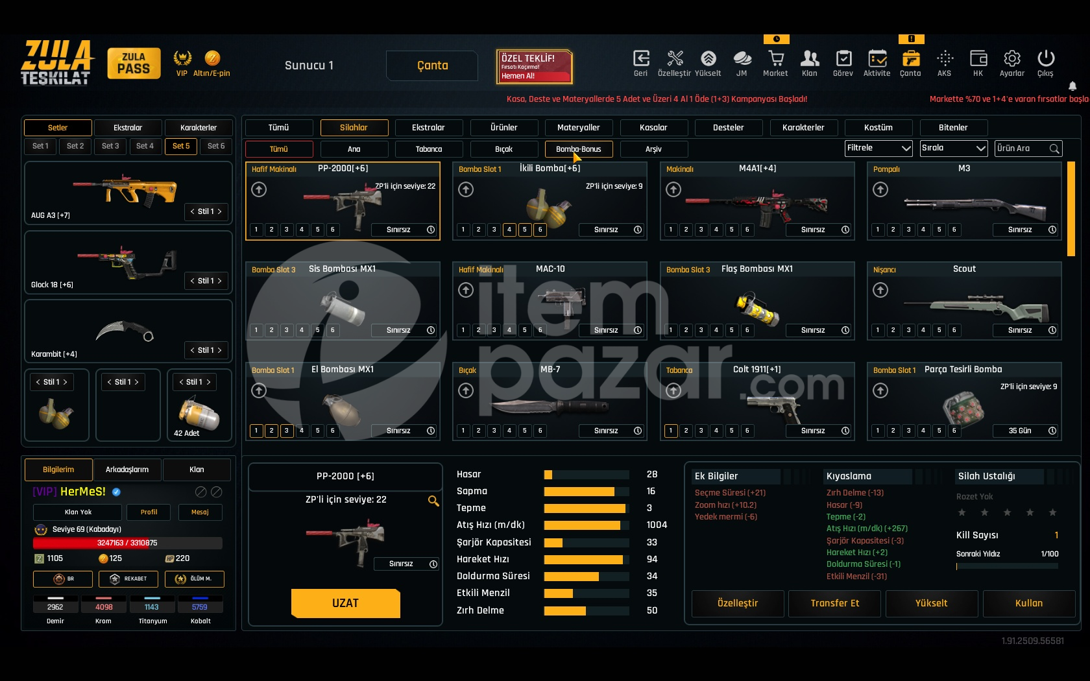Switch to the Kasalar tab
Image resolution: width=1090 pixels, height=681 pixels.
pos(653,128)
